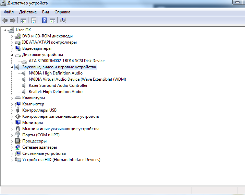Click the ATA ST500DM002 disk device icon
The image size is (245, 195).
click(24, 61)
